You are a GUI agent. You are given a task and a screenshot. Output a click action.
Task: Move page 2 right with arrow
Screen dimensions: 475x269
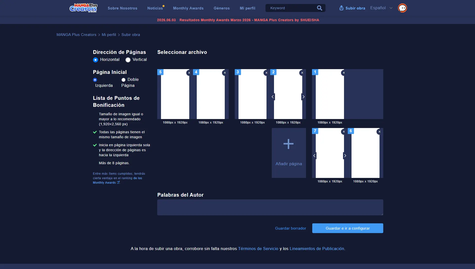pos(303,97)
